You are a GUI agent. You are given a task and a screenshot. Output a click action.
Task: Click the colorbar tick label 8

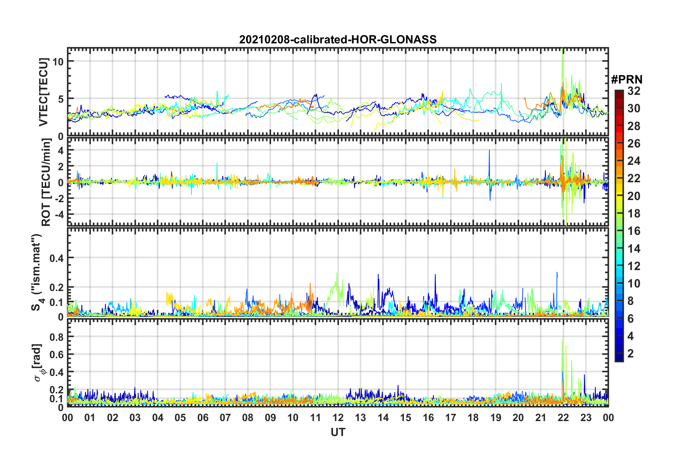631,301
